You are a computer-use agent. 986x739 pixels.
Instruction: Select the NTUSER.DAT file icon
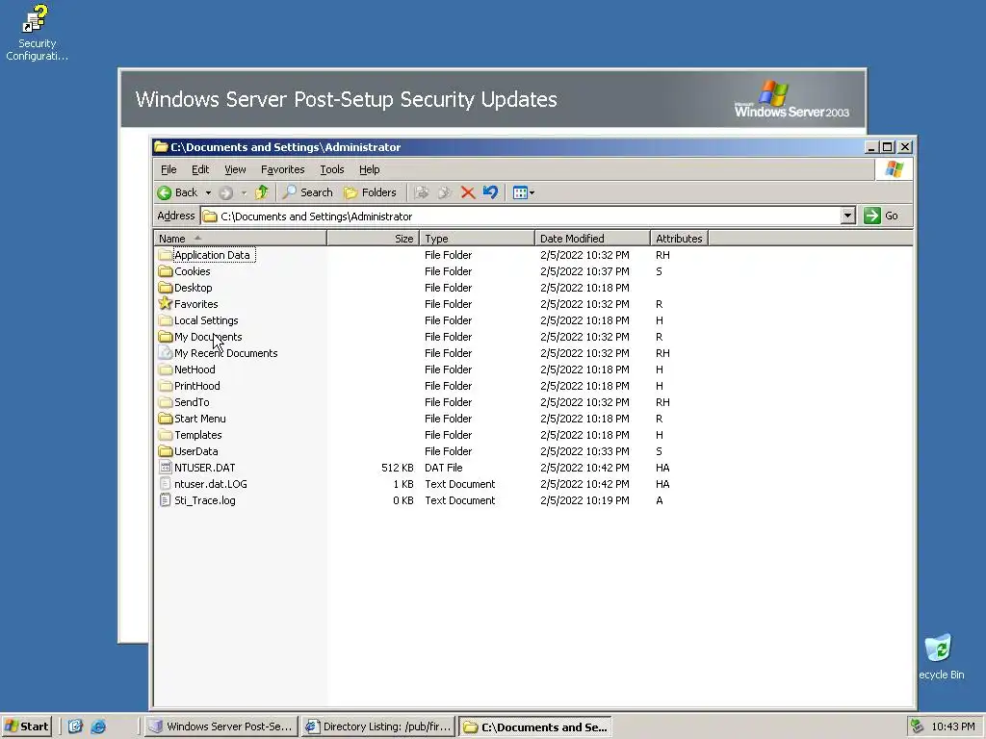point(166,468)
